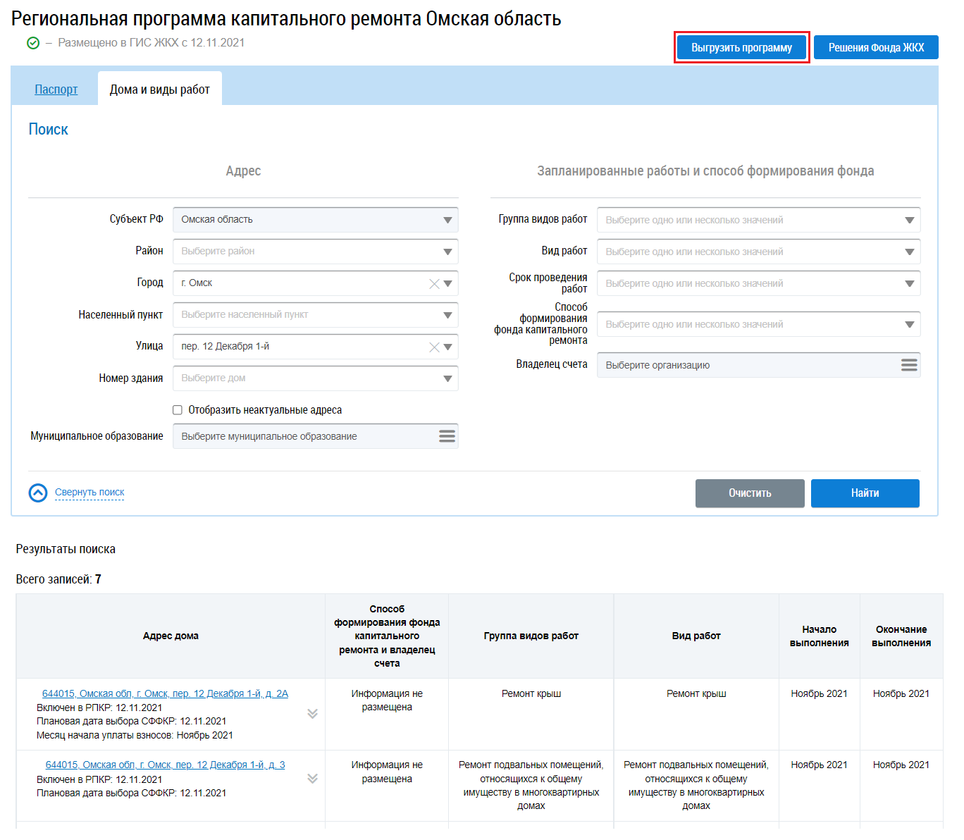The width and height of the screenshot is (964, 840).
Task: Clear the Город field with X icon
Action: (x=434, y=284)
